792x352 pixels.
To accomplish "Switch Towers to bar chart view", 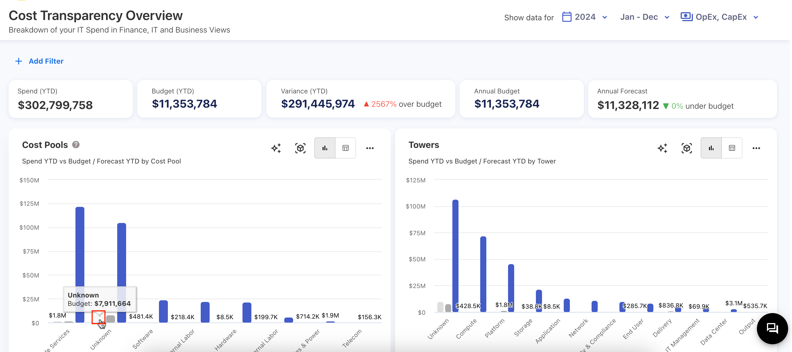I will click(x=711, y=148).
